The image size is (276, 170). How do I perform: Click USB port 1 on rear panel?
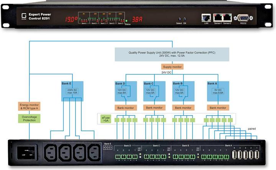tap(257, 155)
